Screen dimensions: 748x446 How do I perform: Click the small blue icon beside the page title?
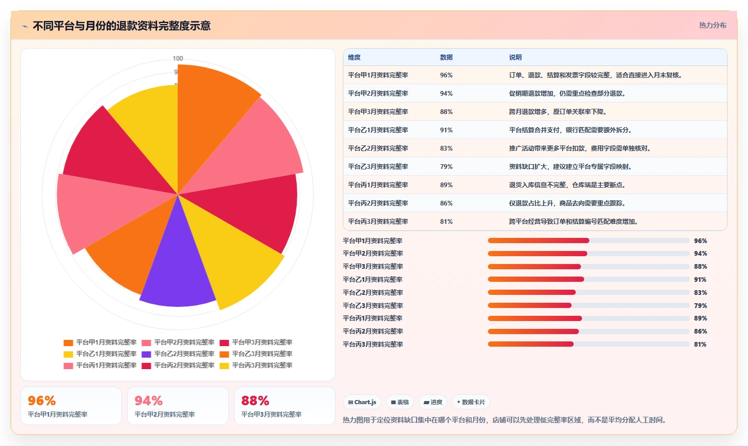tap(25, 26)
